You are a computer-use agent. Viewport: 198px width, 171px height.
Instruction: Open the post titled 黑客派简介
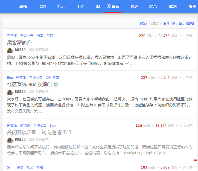(19, 43)
